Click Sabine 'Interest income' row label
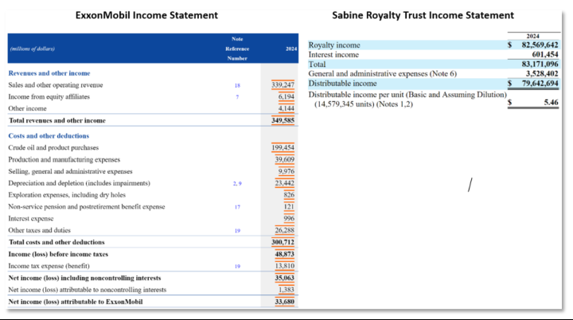Screen dimensions: 573x320 click(333, 54)
